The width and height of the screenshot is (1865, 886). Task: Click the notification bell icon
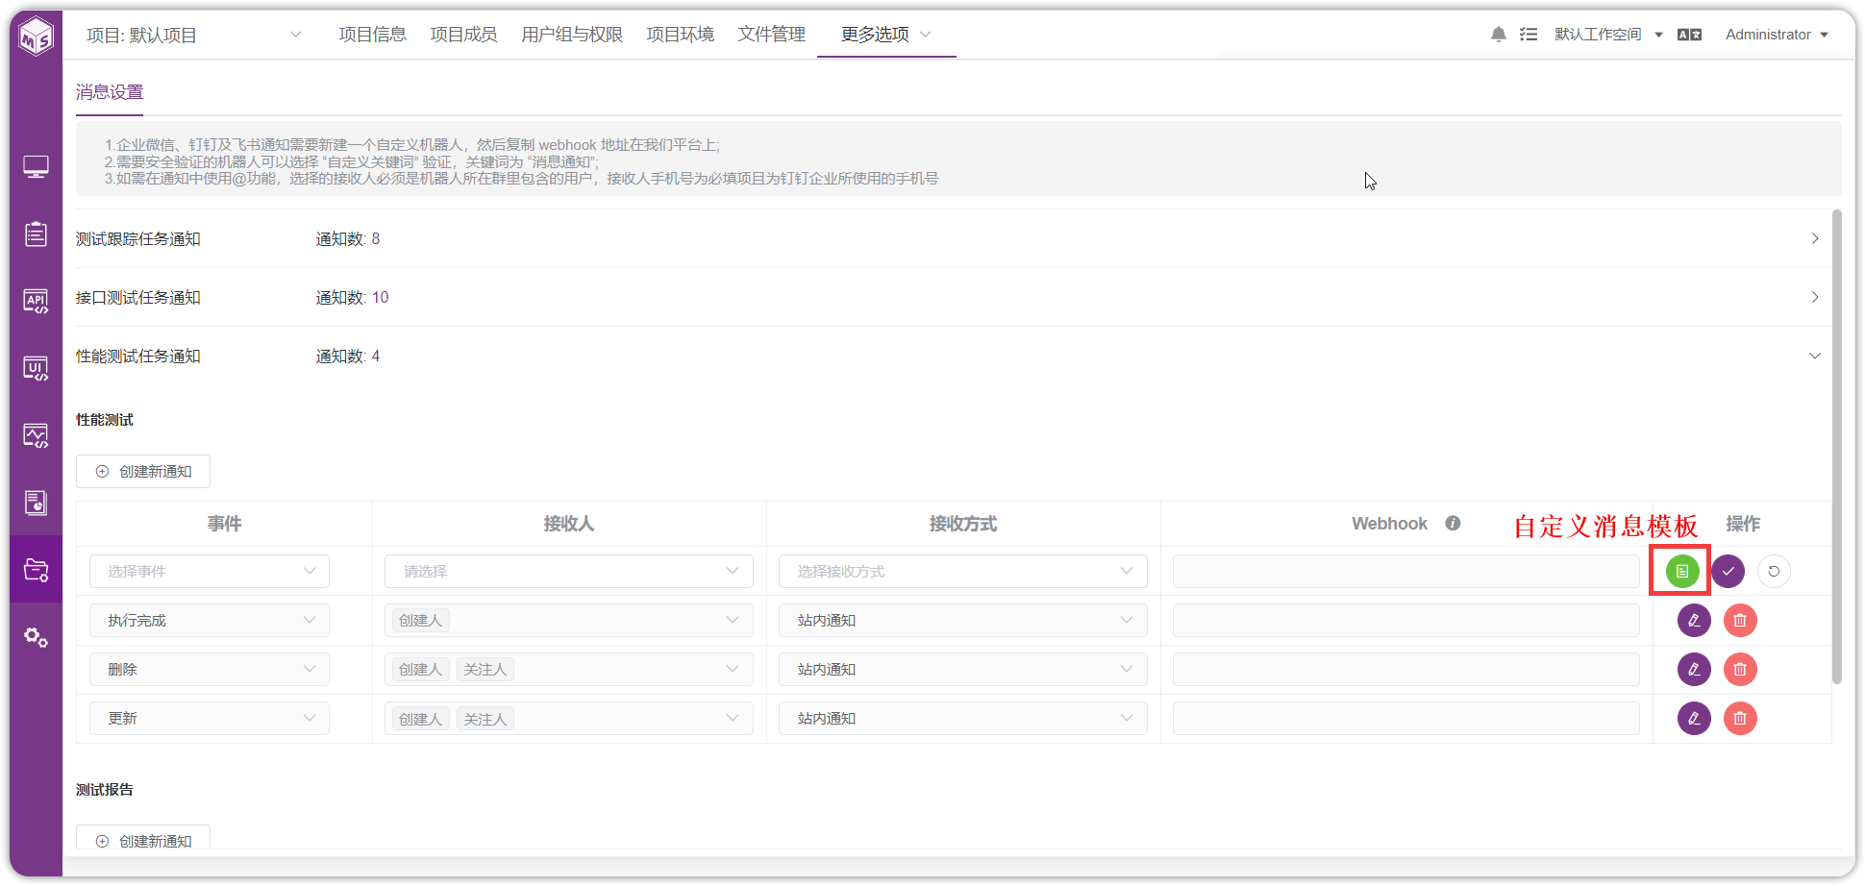[1498, 35]
